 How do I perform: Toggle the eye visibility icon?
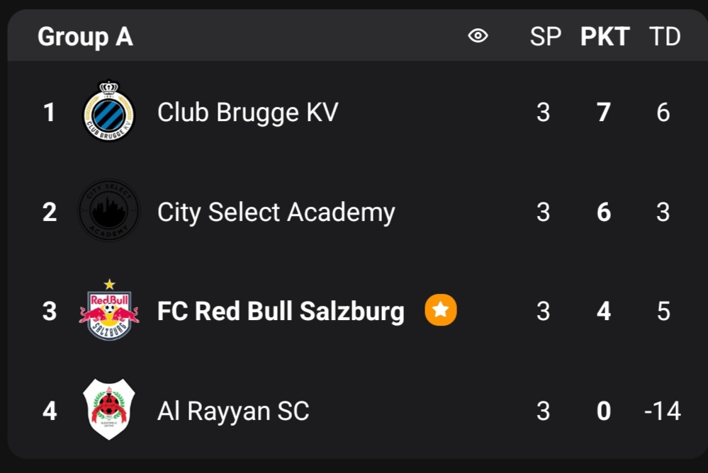(x=478, y=36)
